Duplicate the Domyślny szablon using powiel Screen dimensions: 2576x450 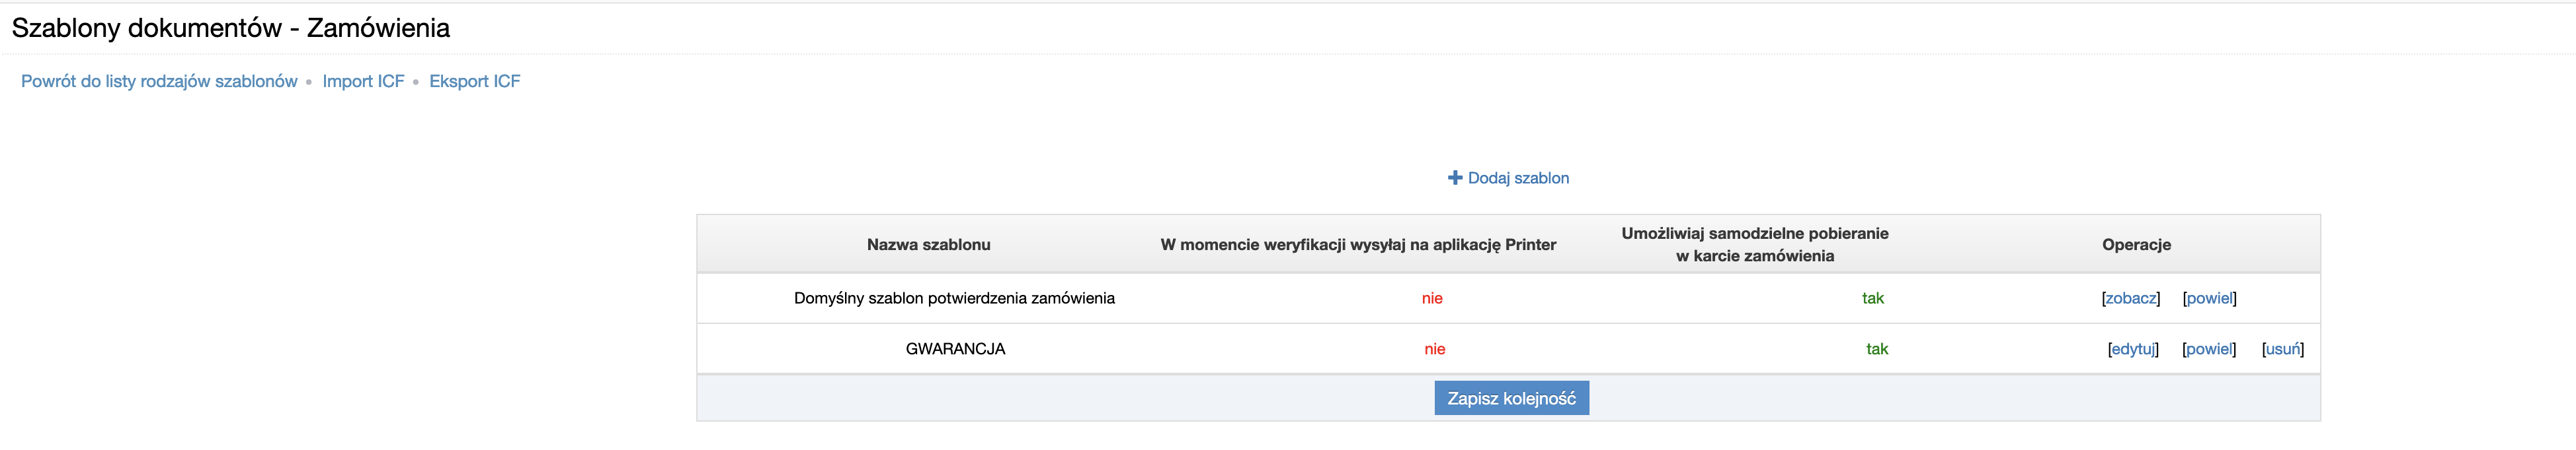click(2210, 298)
